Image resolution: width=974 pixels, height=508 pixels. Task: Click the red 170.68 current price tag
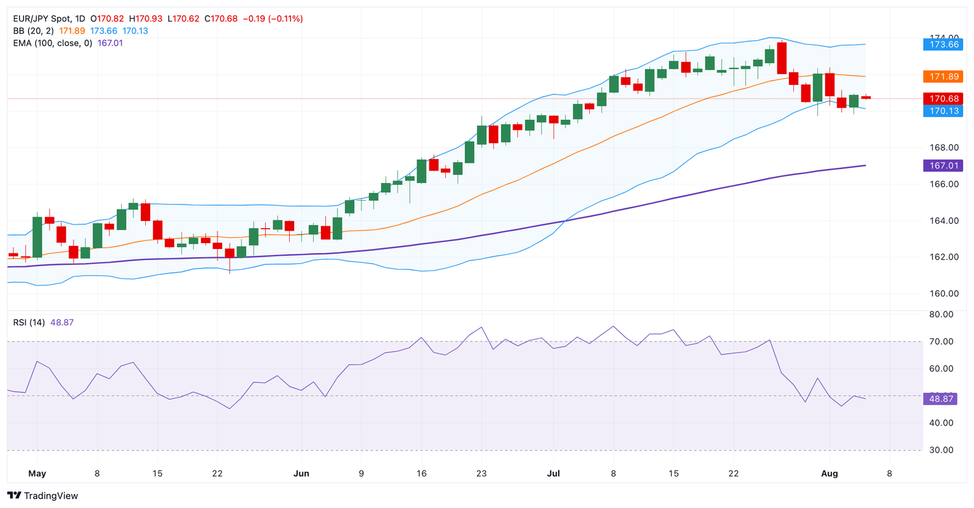point(942,99)
